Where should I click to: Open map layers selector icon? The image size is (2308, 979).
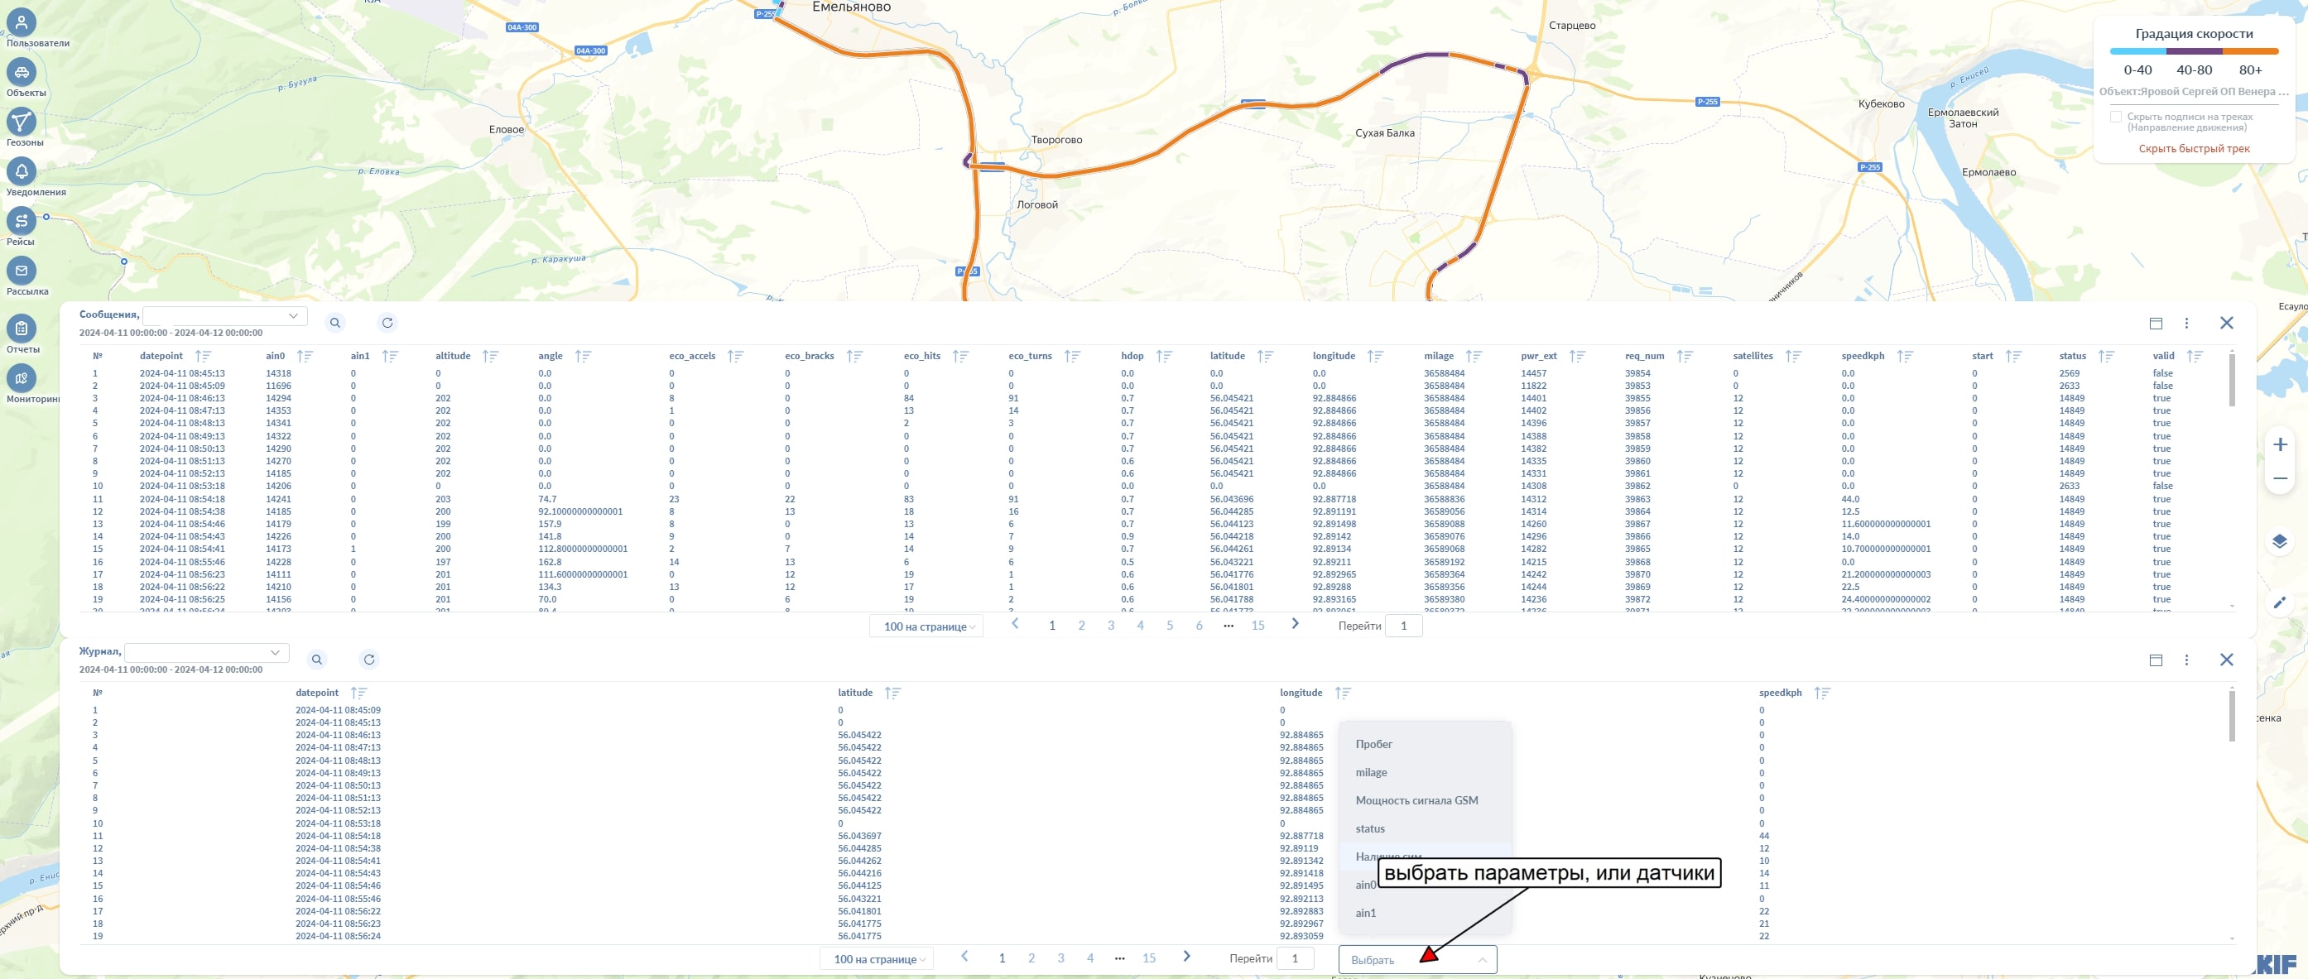point(2280,542)
